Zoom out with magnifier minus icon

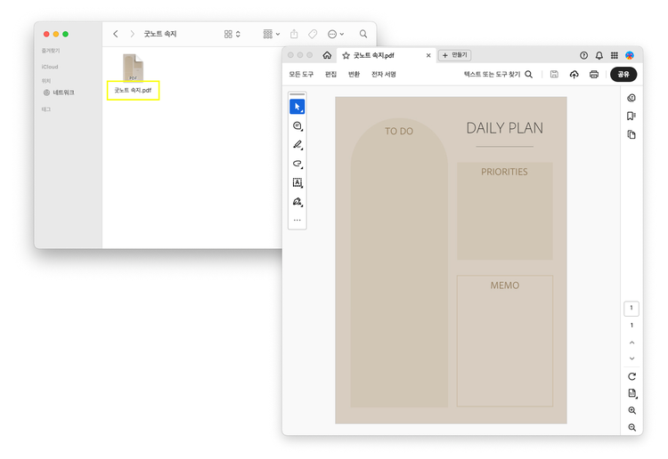click(x=632, y=428)
